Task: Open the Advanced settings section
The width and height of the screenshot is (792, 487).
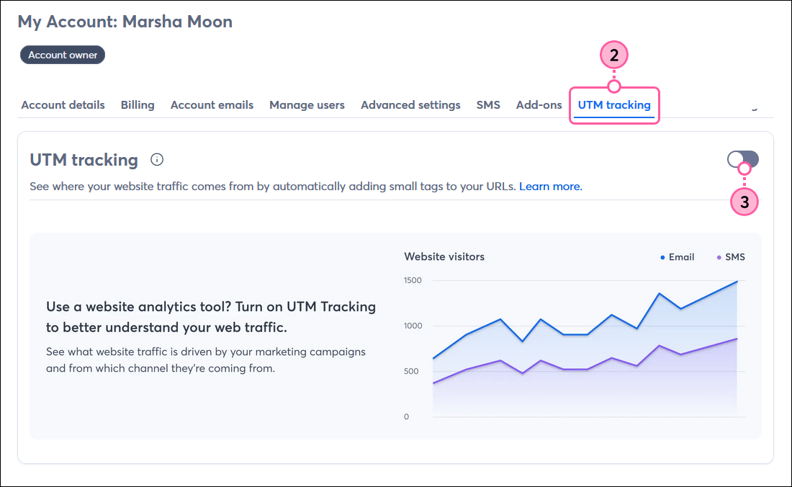Action: (x=410, y=104)
